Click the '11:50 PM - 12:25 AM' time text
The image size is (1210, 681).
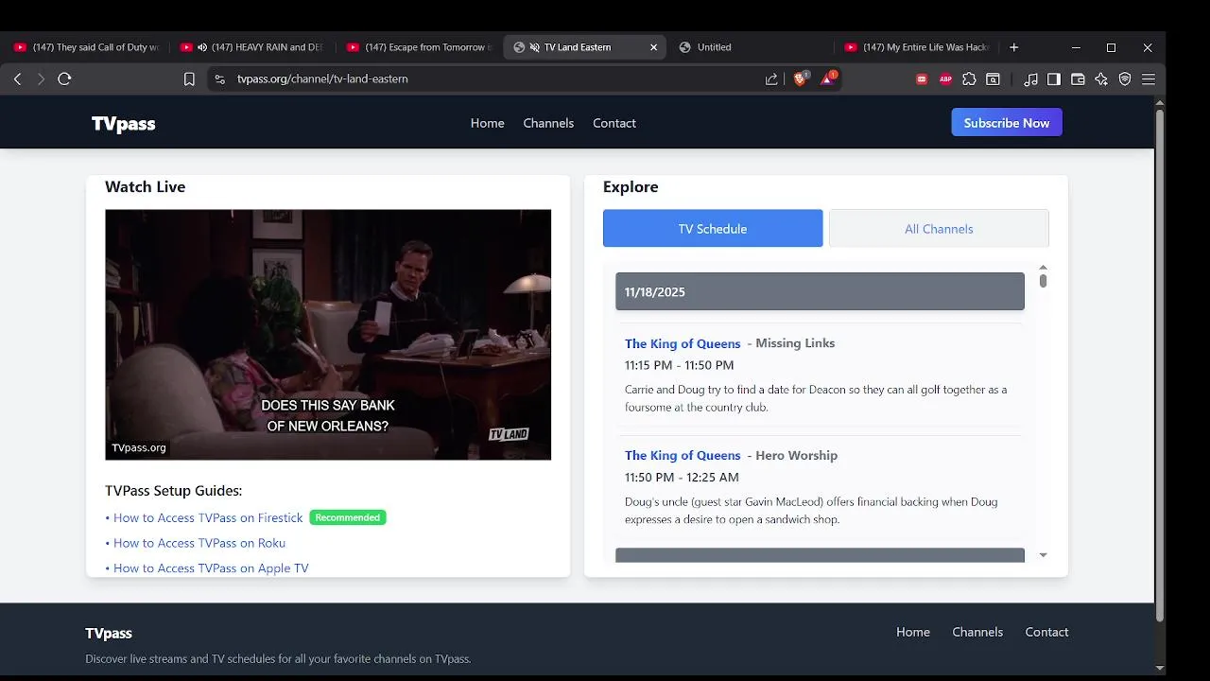[682, 479]
